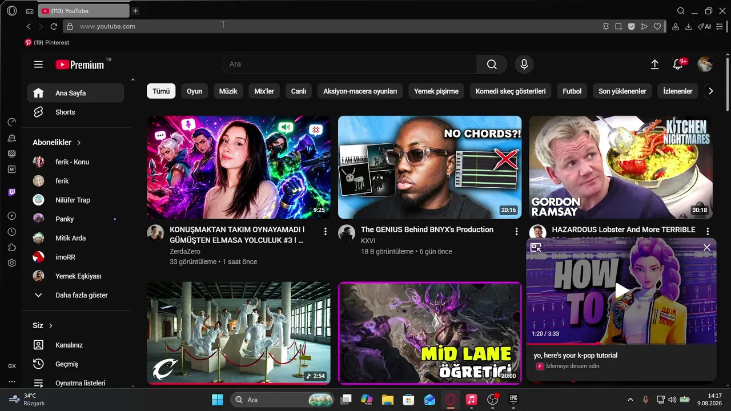The height and width of the screenshot is (411, 731).
Task: Open the 'Ana Sayfa' sidebar item
Action: (75, 93)
